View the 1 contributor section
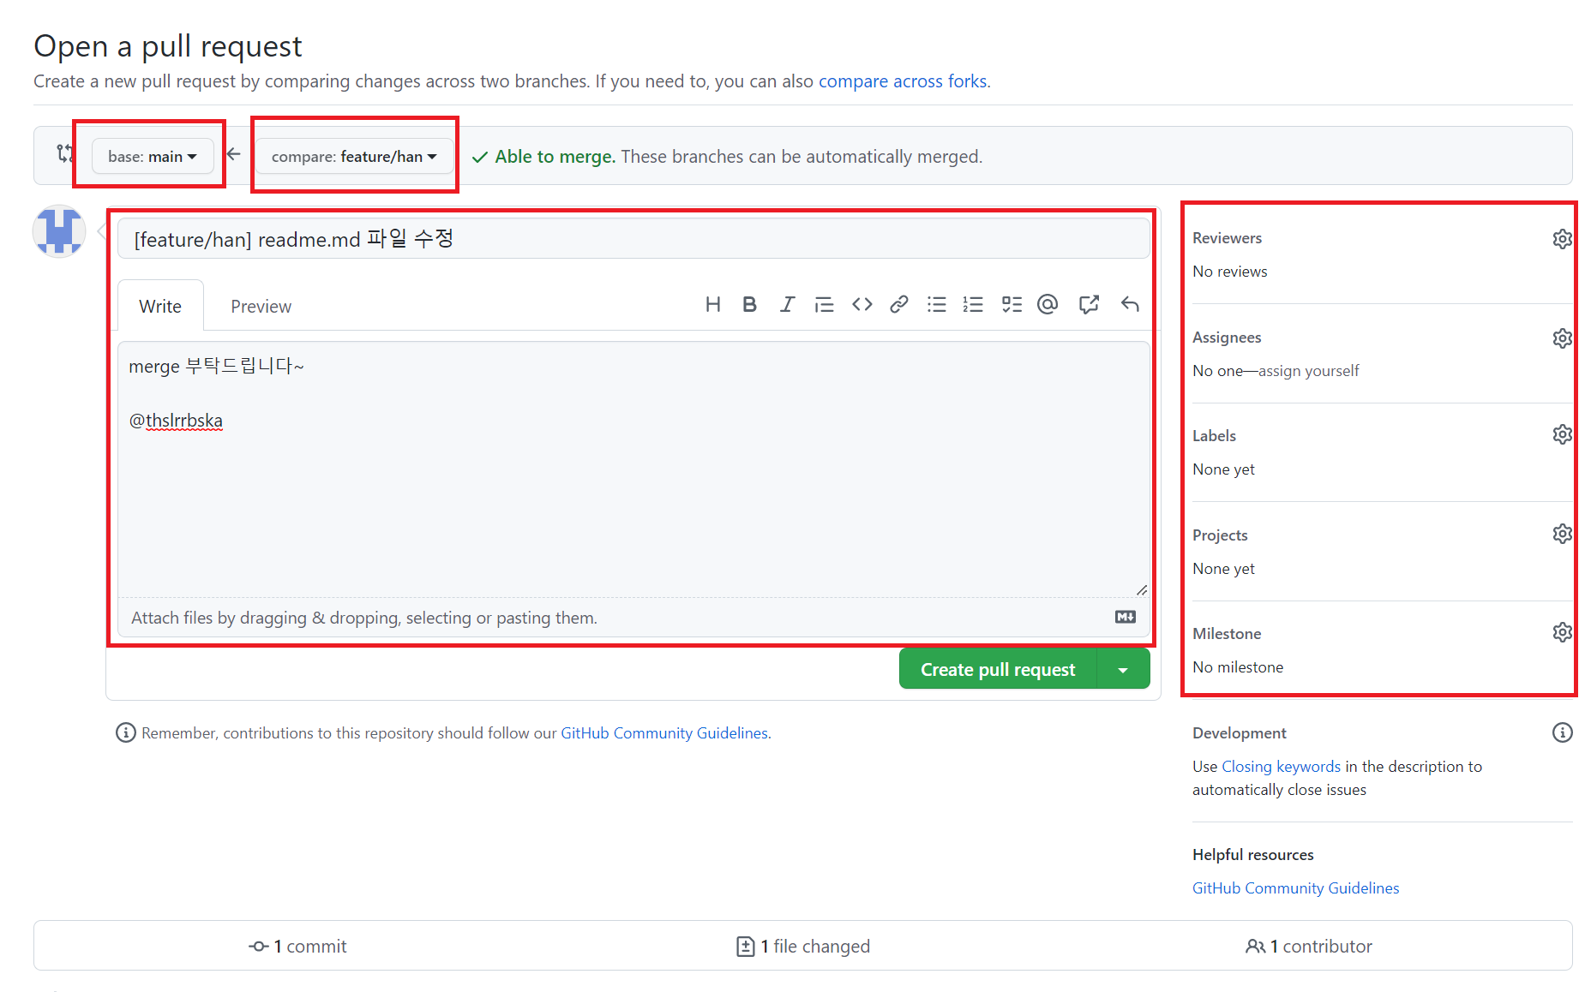This screenshot has height=992, width=1585. click(1308, 947)
